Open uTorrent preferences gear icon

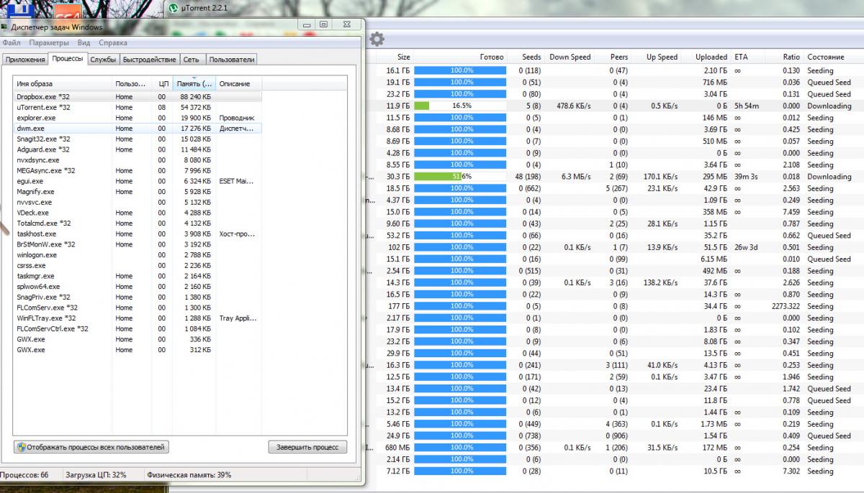(377, 39)
